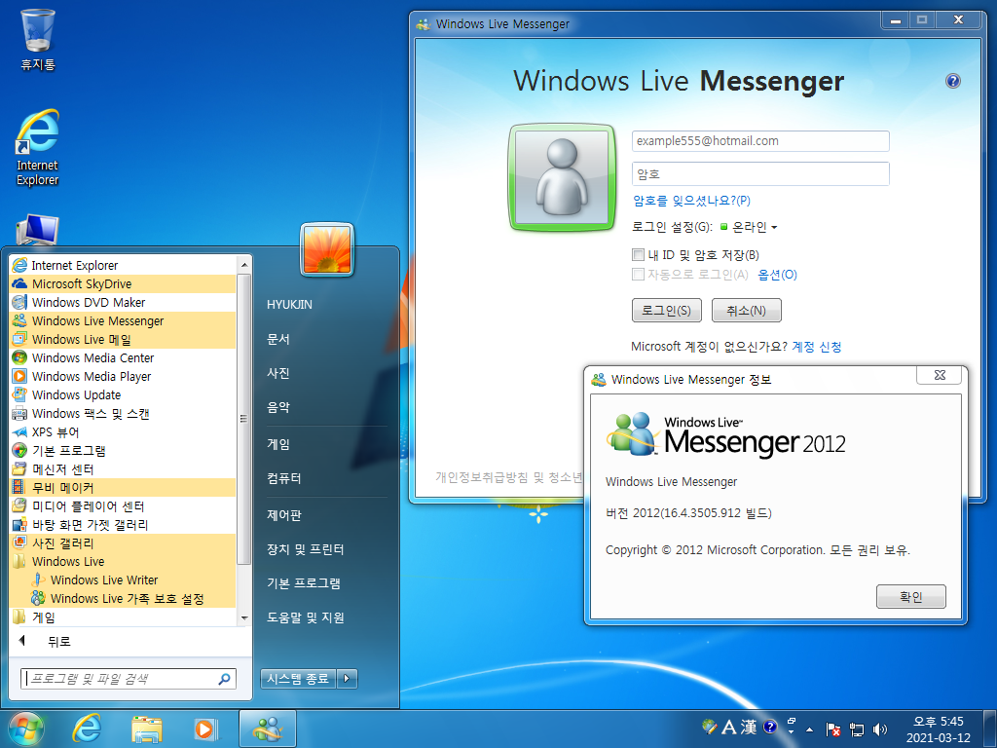Viewport: 997px width, 748px height.
Task: Open 미디어 플레이어 센터
Action: pos(124,505)
